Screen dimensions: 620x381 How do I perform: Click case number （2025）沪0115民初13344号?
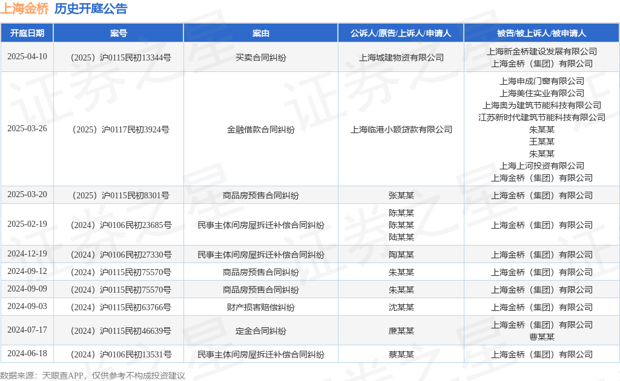(x=119, y=57)
